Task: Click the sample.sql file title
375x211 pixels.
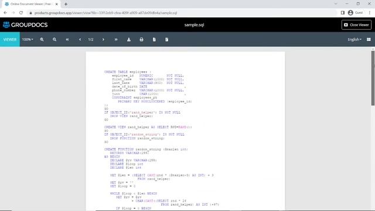Action: pyautogui.click(x=194, y=25)
